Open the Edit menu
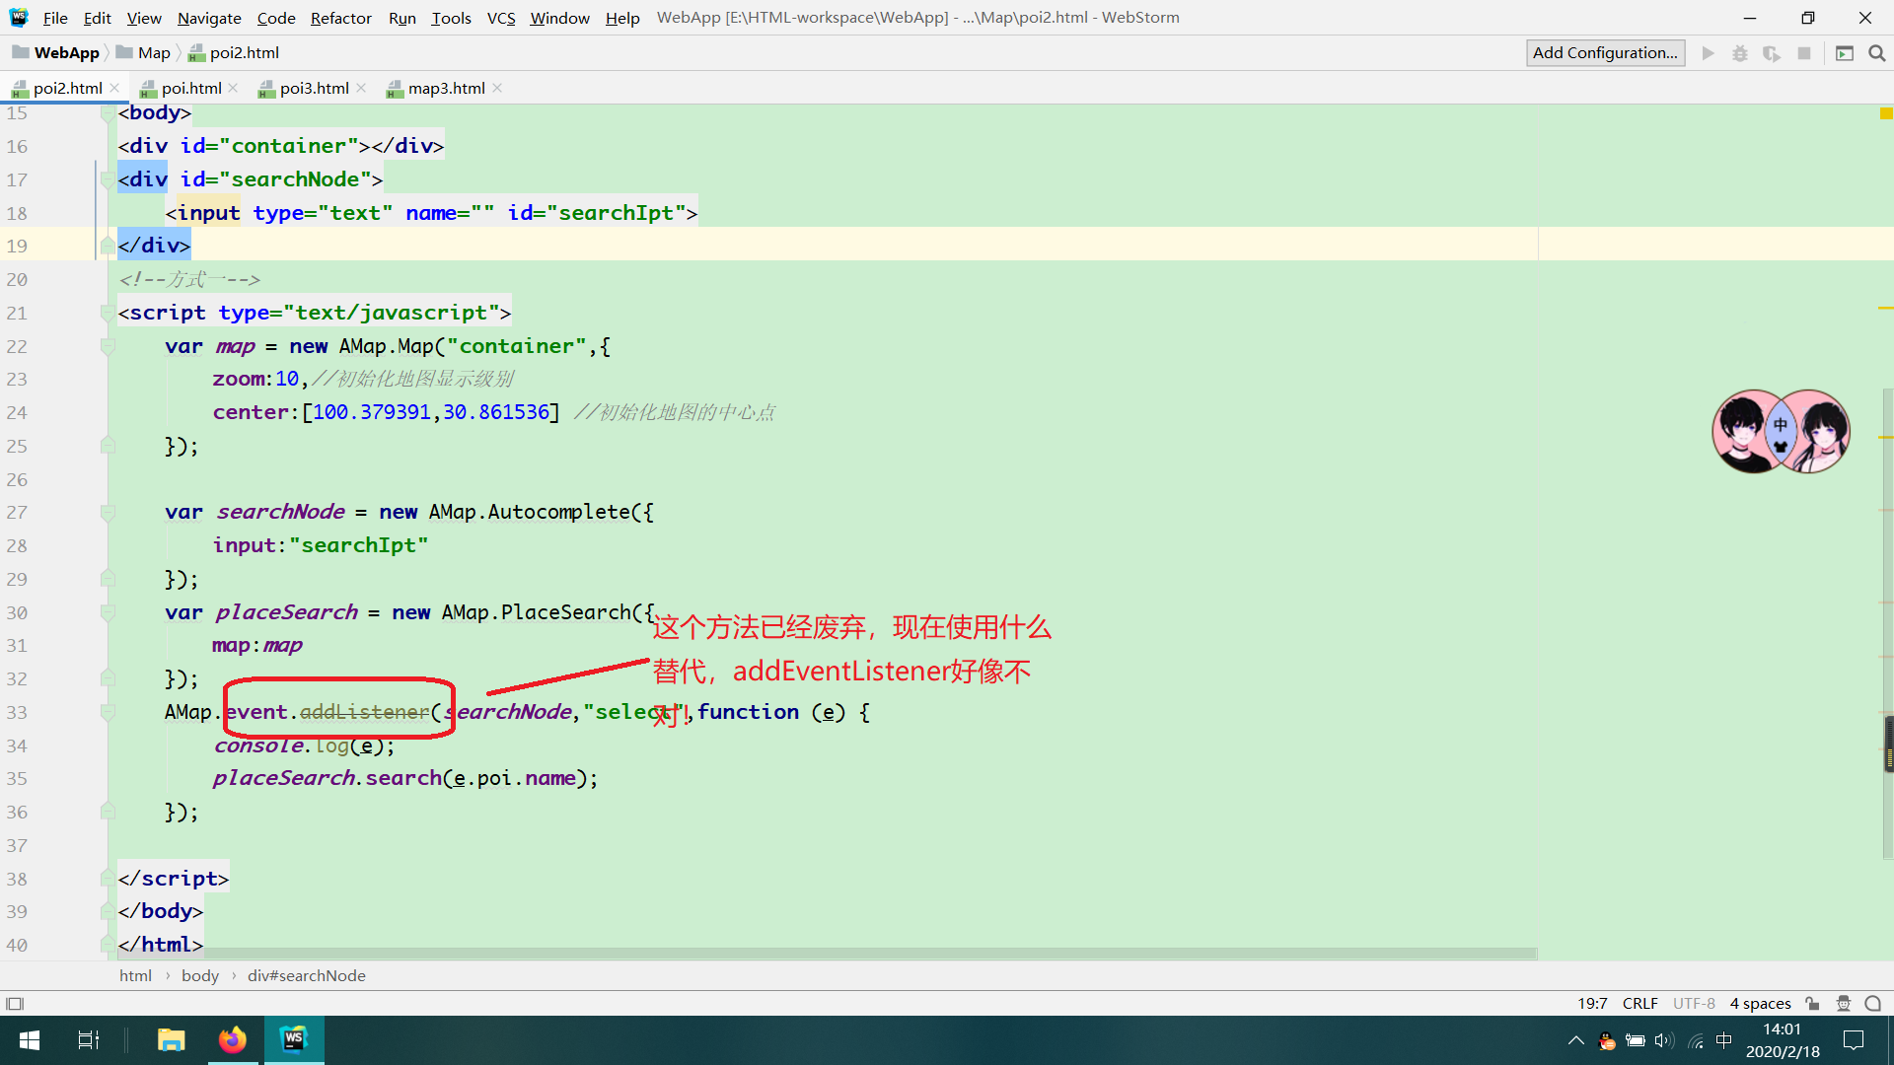 97,18
